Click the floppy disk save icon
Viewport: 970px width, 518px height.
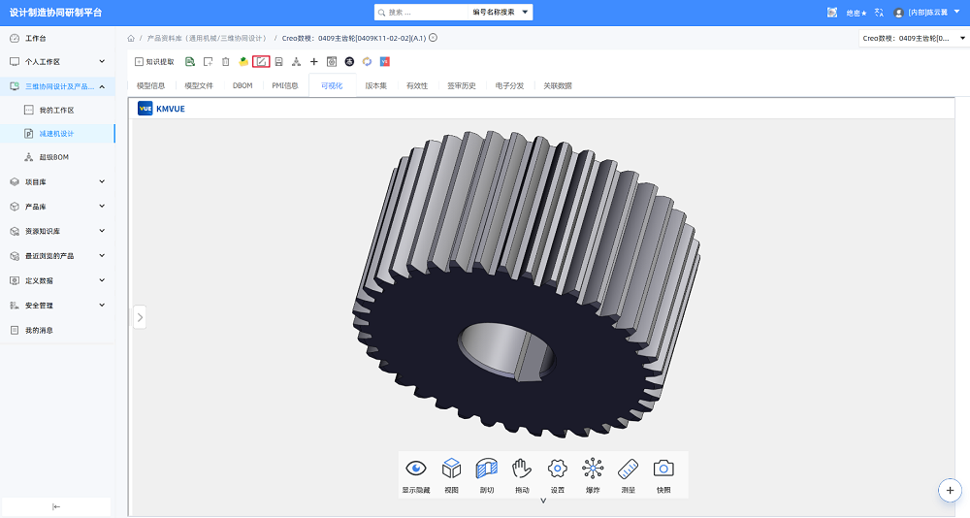[279, 62]
